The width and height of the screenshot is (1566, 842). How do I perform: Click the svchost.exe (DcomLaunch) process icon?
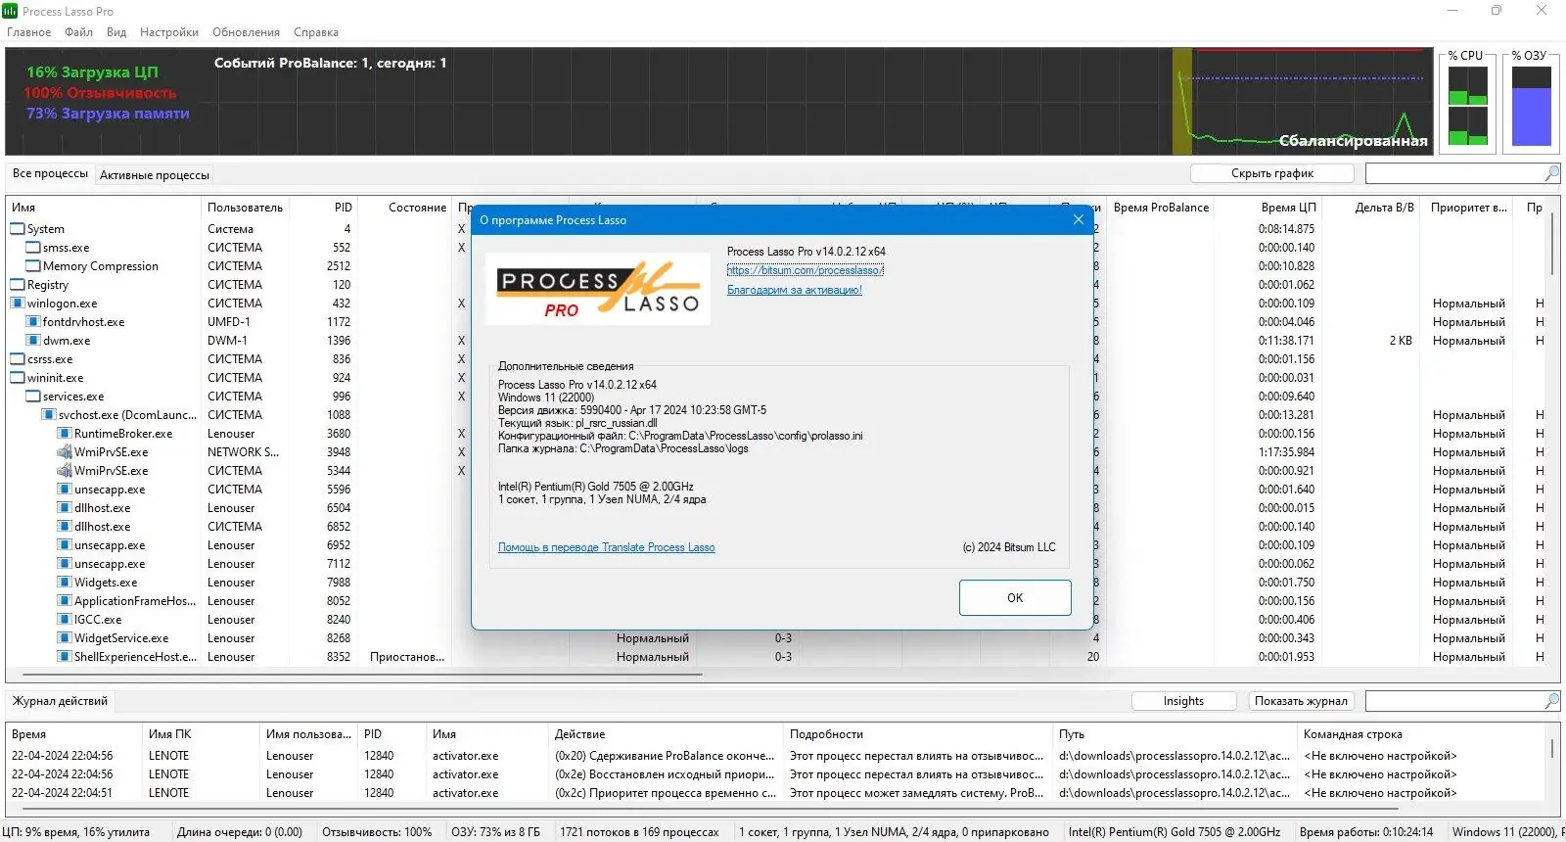(x=49, y=415)
